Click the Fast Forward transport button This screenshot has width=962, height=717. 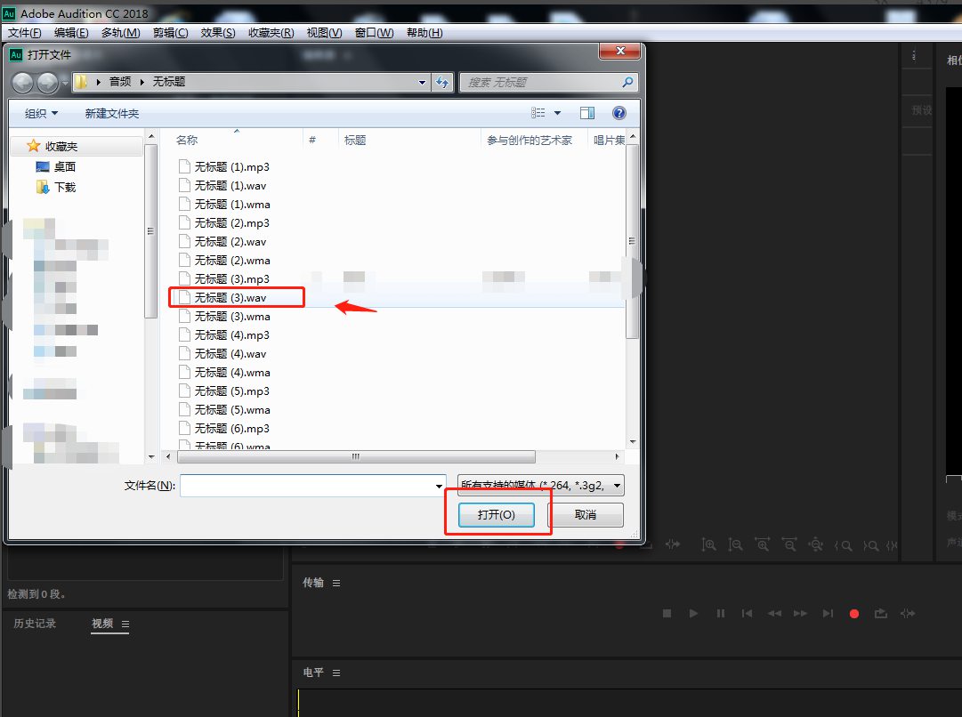pos(801,613)
